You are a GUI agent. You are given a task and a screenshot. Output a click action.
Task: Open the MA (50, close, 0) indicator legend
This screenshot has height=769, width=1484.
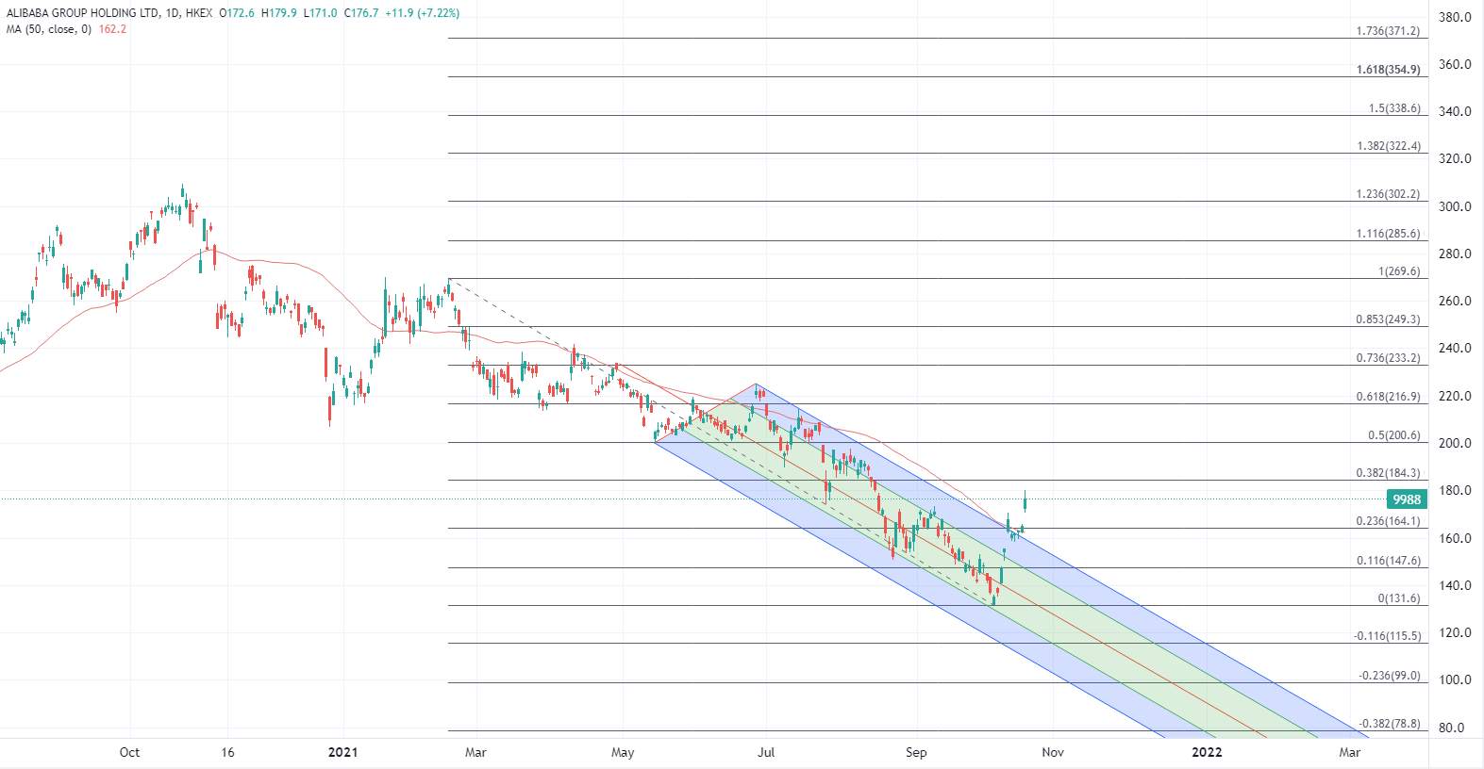(48, 29)
